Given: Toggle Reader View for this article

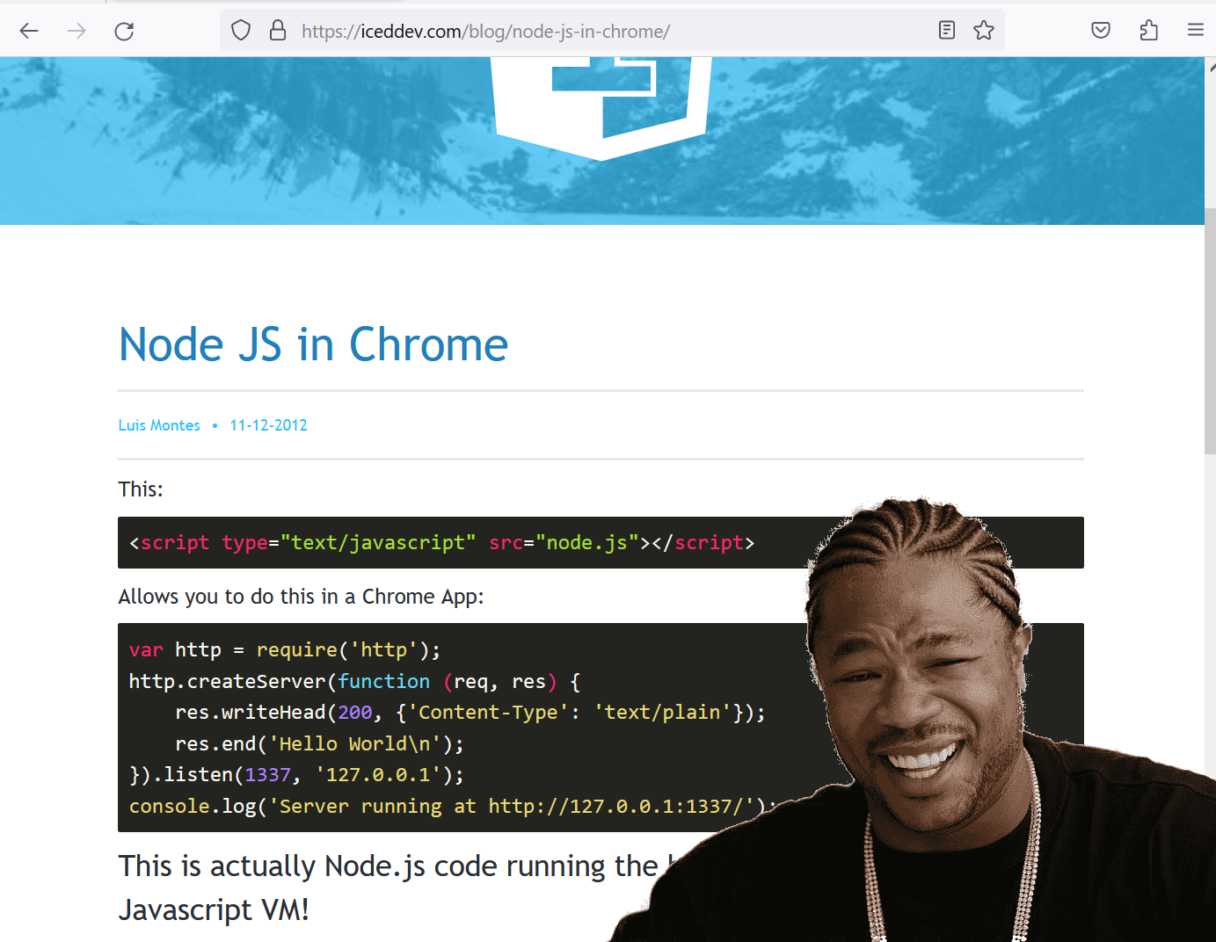Looking at the screenshot, I should (x=946, y=31).
